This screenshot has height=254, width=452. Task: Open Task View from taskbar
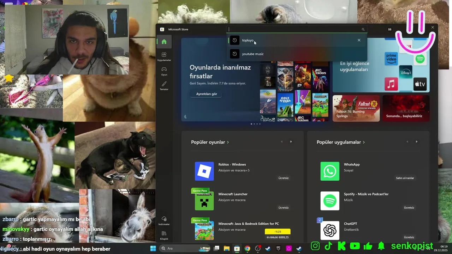pos(216,248)
